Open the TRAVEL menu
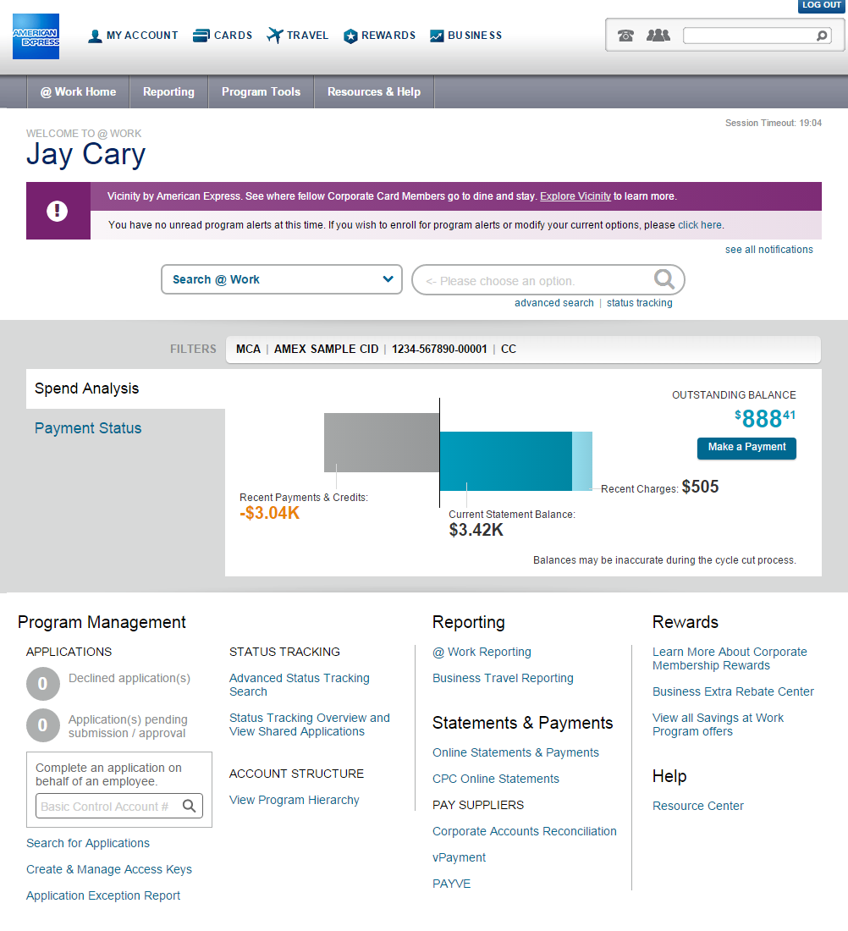The image size is (848, 931). click(298, 36)
